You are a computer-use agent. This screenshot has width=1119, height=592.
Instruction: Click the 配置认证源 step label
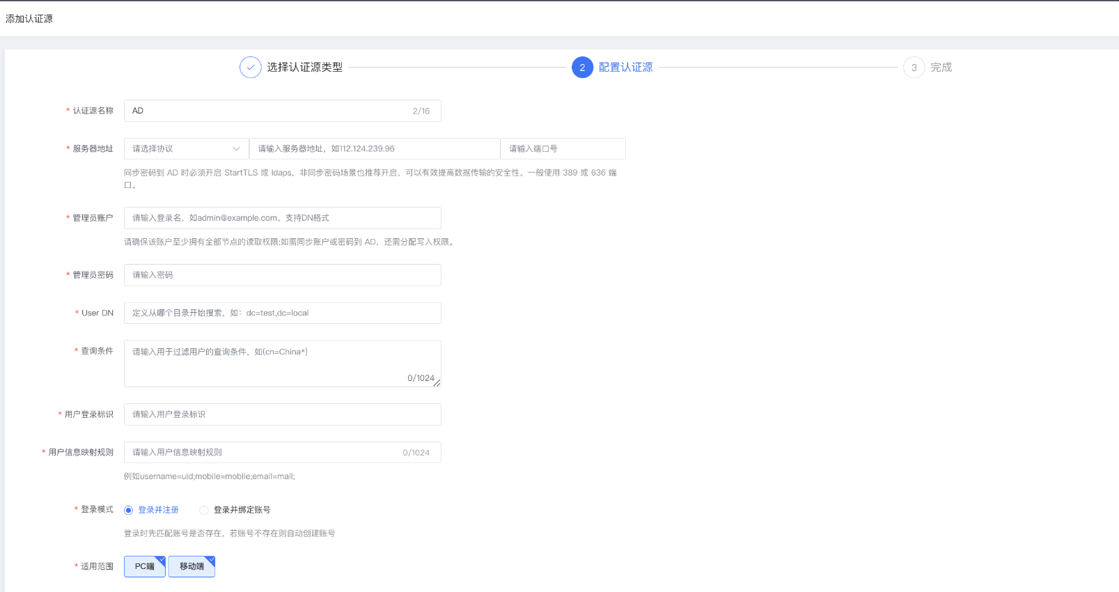click(x=625, y=68)
